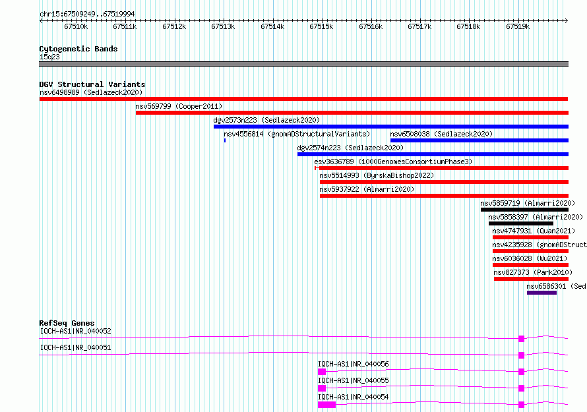Viewport: 587px width, 412px height.
Task: Open IQCH-AS1|NR_040054 transcript label
Action: pos(354,397)
